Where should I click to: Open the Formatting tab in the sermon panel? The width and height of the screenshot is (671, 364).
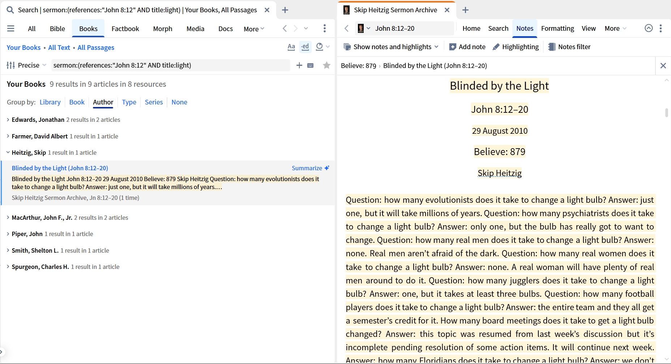tap(557, 29)
